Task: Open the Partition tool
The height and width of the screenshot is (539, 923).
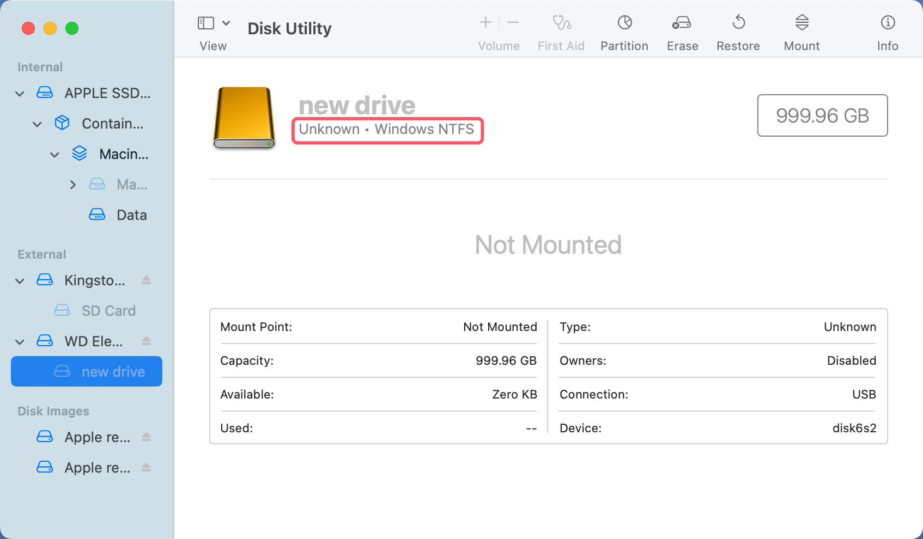Action: coord(624,32)
